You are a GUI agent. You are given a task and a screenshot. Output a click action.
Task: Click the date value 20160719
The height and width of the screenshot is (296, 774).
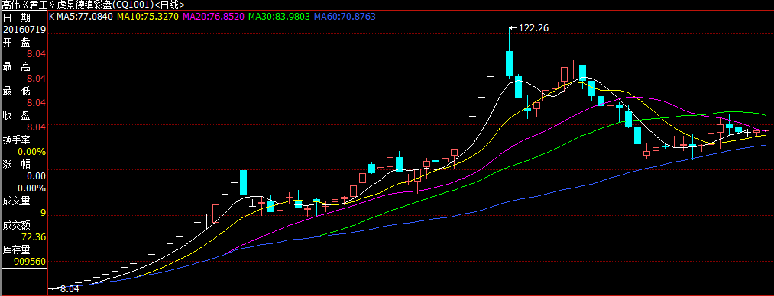[x=24, y=30]
